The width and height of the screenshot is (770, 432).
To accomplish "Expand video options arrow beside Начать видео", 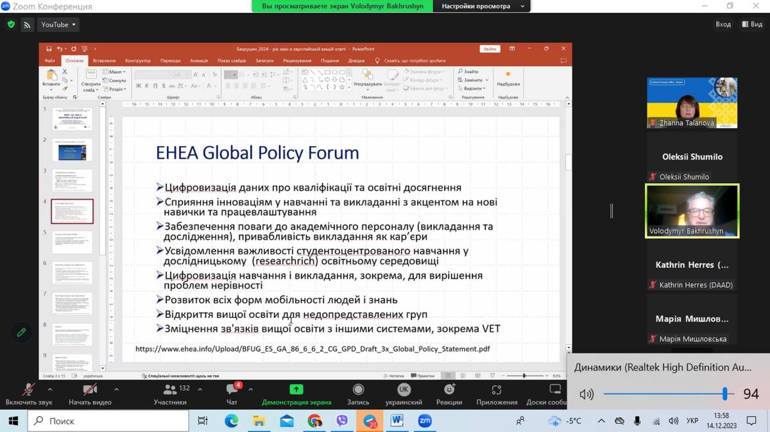I will click(116, 388).
